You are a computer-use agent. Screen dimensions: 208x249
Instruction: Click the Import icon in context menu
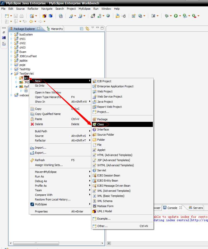(x=32, y=148)
